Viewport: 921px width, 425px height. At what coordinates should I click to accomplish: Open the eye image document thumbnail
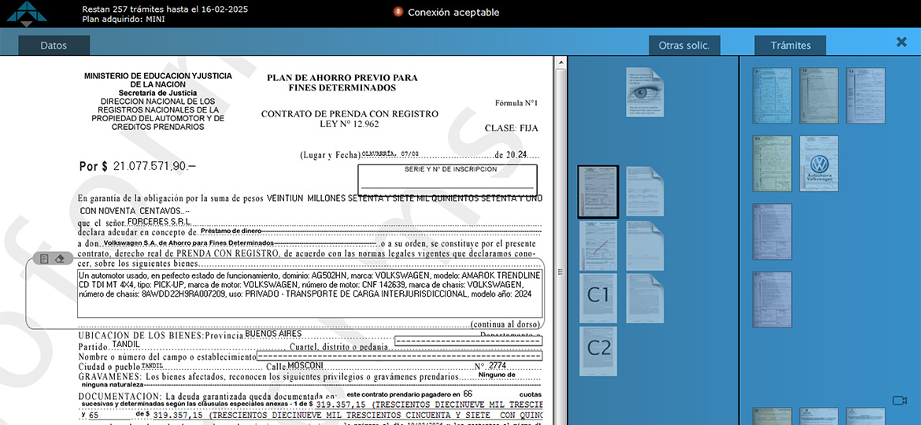[645, 92]
